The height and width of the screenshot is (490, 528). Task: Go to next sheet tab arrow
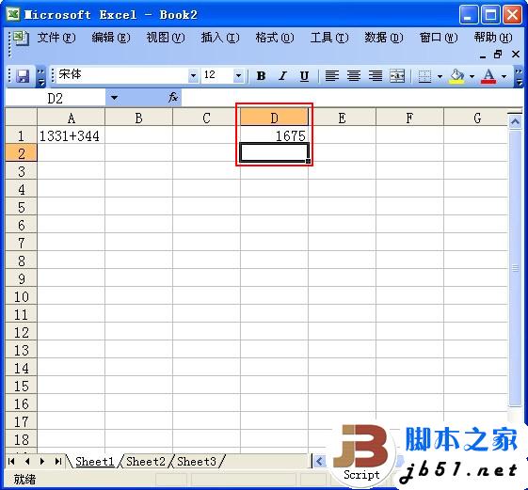click(42, 462)
